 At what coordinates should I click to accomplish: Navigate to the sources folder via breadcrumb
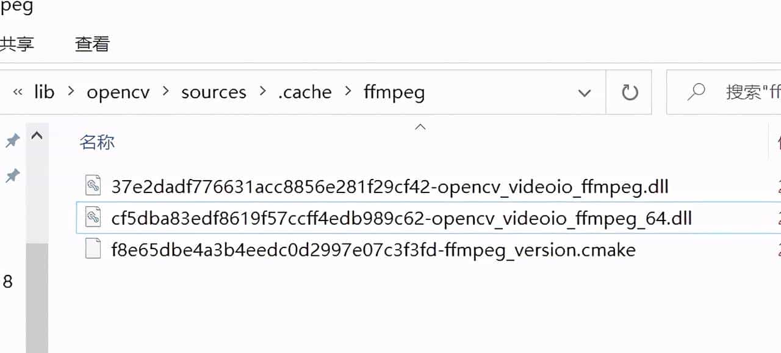click(x=214, y=92)
